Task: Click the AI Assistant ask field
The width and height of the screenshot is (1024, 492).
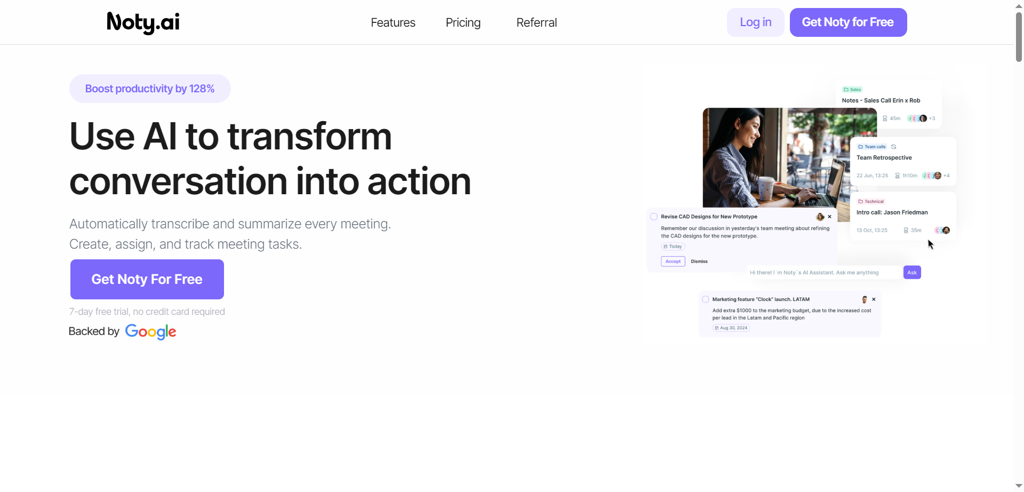Action: click(825, 273)
